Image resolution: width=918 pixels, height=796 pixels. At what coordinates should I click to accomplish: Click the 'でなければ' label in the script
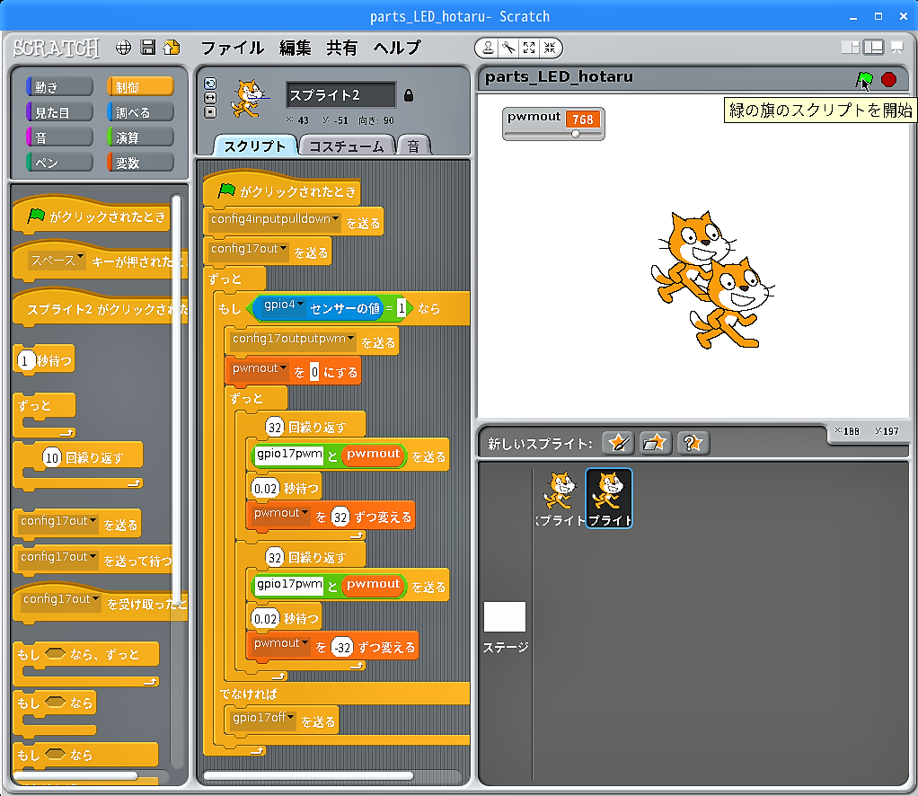pos(248,694)
